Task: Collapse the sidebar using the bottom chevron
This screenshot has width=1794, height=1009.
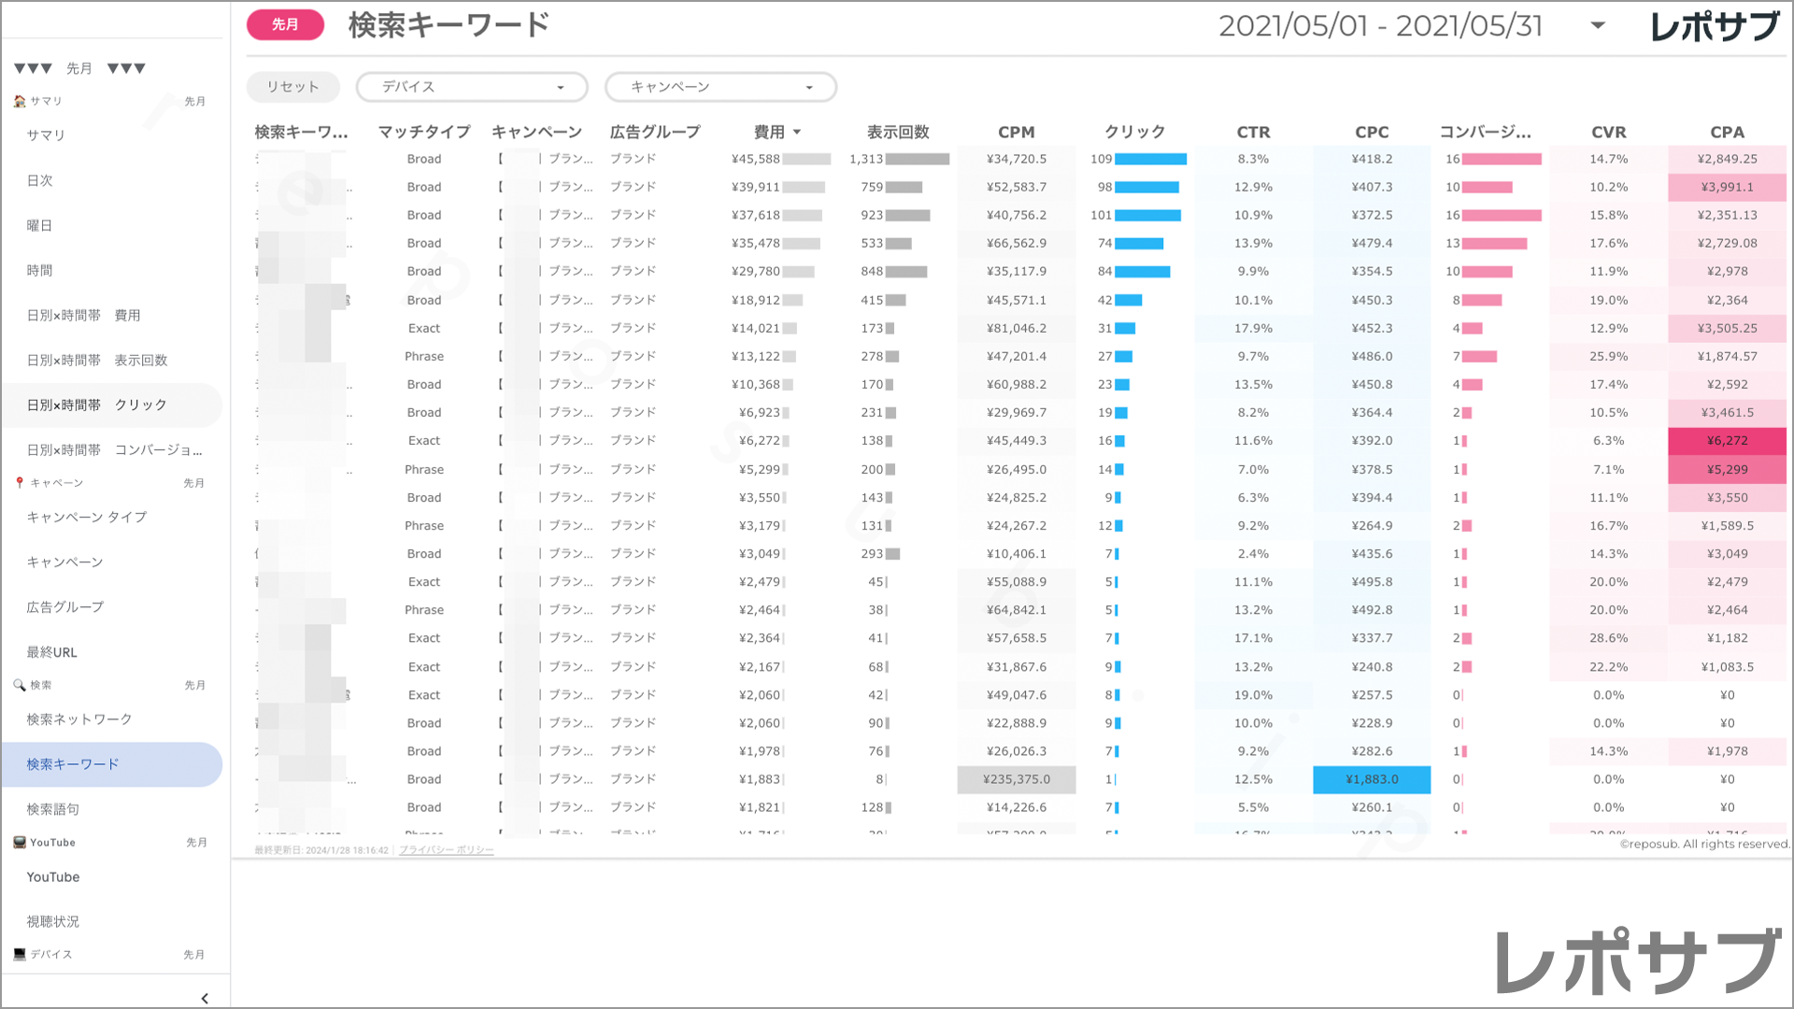Action: pyautogui.click(x=205, y=998)
